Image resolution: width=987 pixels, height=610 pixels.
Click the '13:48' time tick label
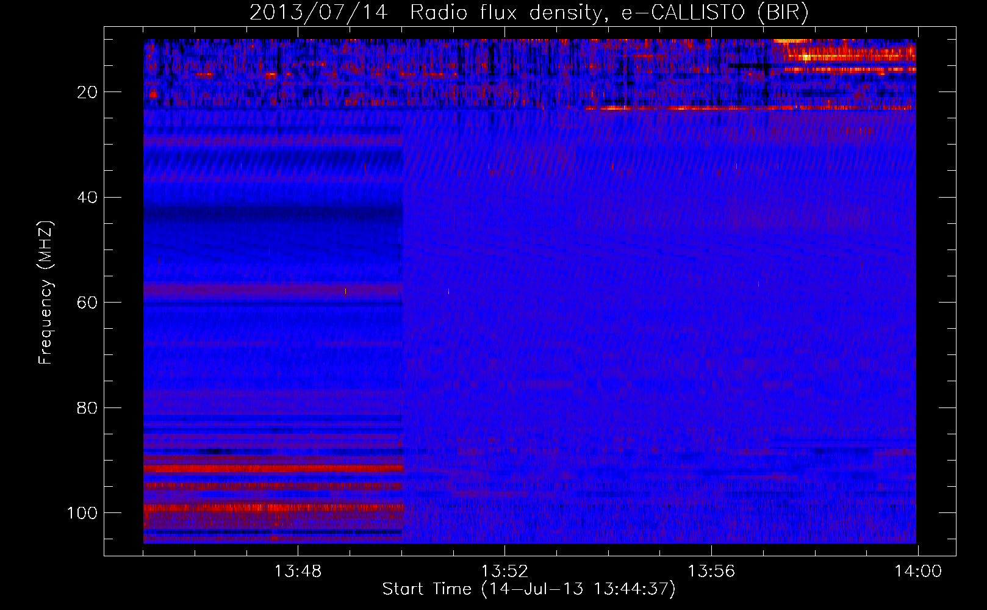click(298, 572)
